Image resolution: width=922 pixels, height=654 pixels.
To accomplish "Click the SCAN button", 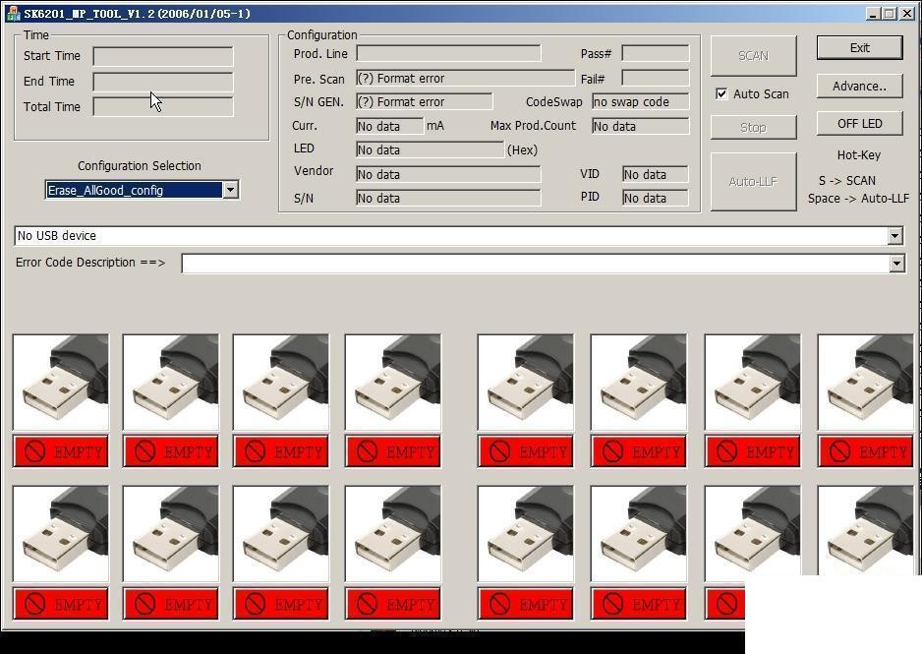I will 753,56.
